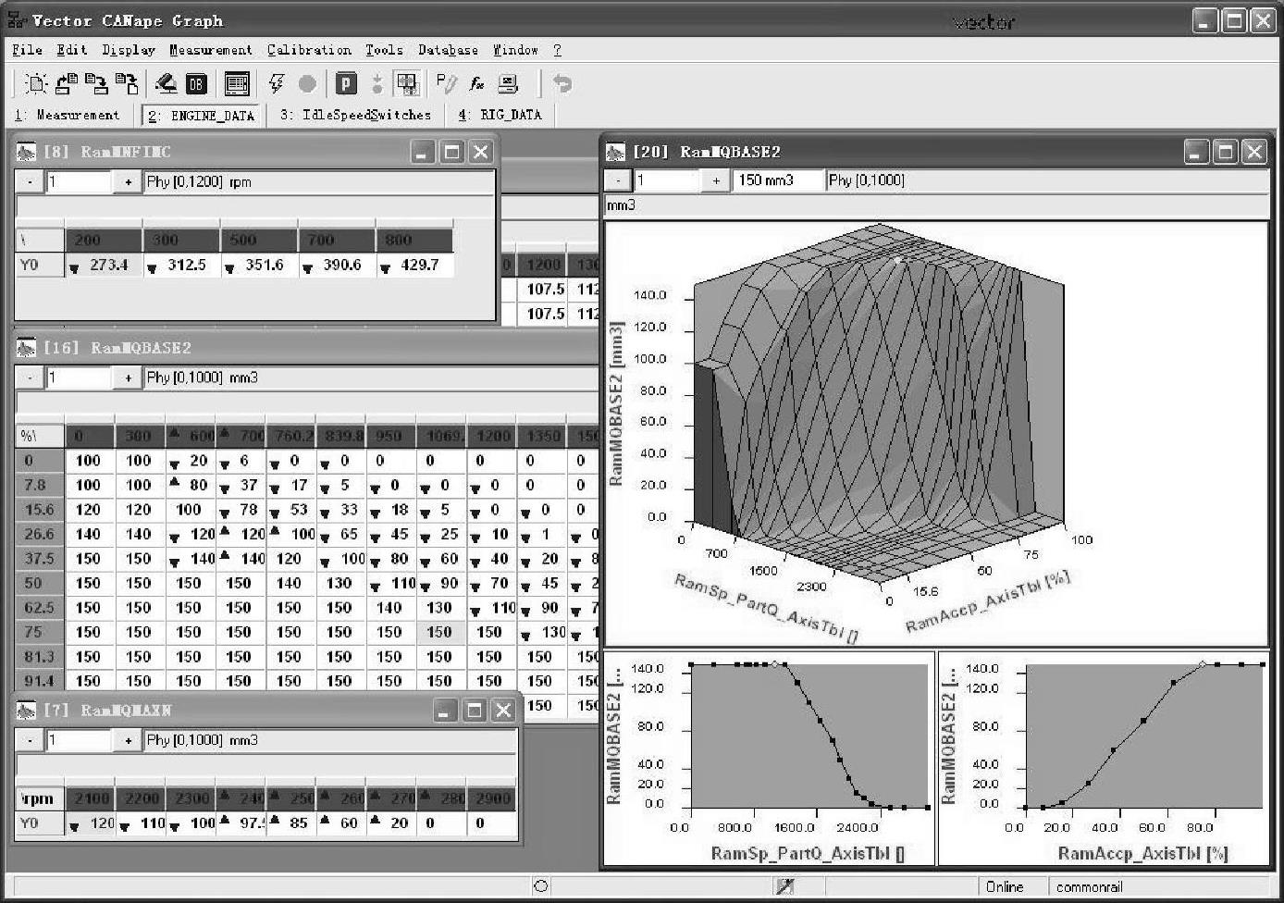1284x903 pixels.
Task: Click the undo arrow toolbar icon
Action: 562,84
